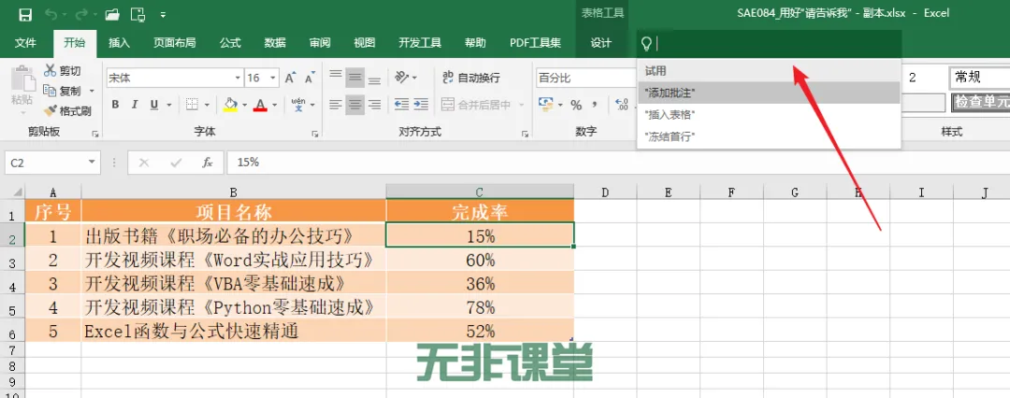The image size is (1010, 398).
Task: Apply red font color A
Action: [260, 105]
